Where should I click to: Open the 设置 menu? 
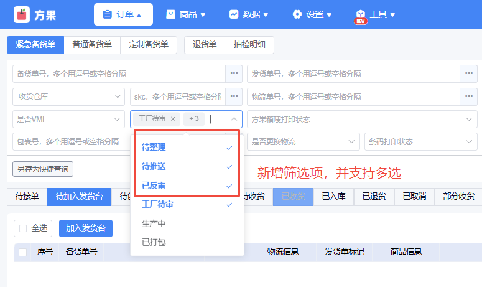click(312, 14)
